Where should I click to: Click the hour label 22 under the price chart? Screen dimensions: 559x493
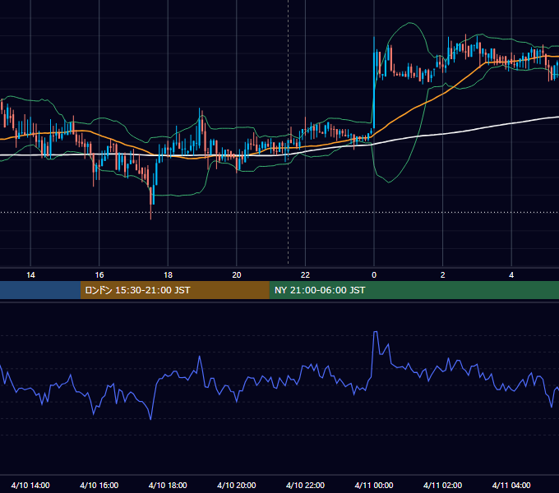point(305,275)
